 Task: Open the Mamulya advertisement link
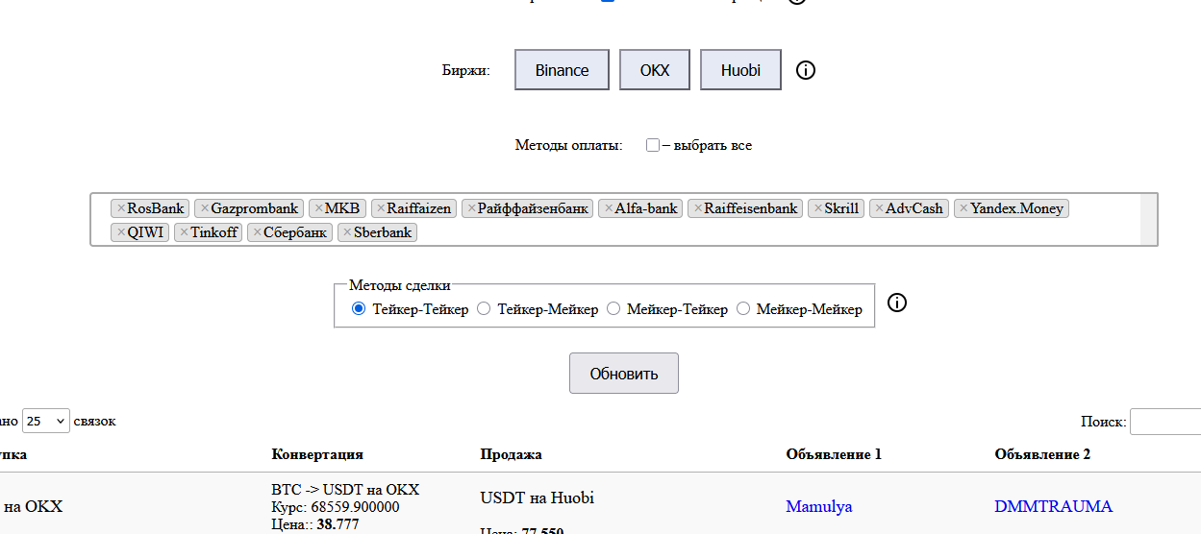[x=818, y=507]
